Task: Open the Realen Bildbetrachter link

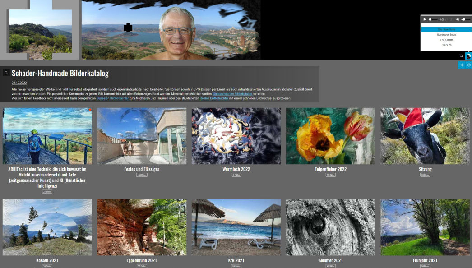Action: pos(214,98)
